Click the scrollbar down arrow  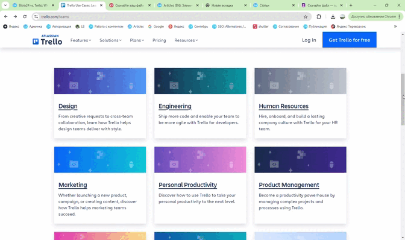403,238
